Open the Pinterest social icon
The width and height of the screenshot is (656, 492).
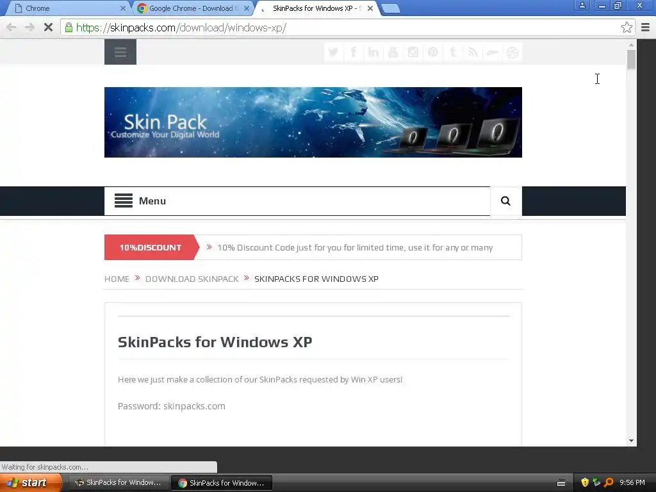pyautogui.click(x=433, y=53)
